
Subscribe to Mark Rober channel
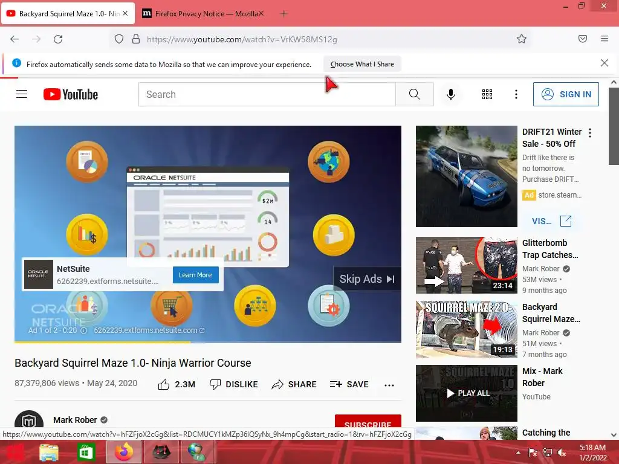[x=368, y=421]
